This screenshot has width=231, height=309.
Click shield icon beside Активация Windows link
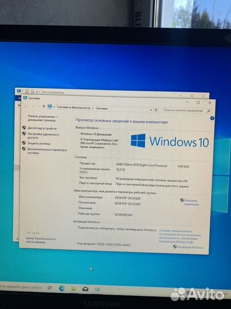tap(175, 247)
